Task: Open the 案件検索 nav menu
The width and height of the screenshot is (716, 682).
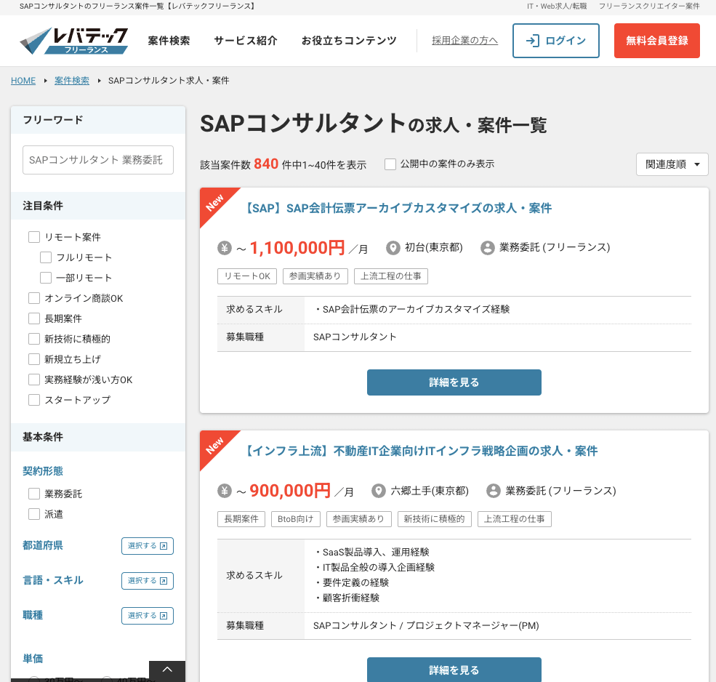Action: click(169, 41)
